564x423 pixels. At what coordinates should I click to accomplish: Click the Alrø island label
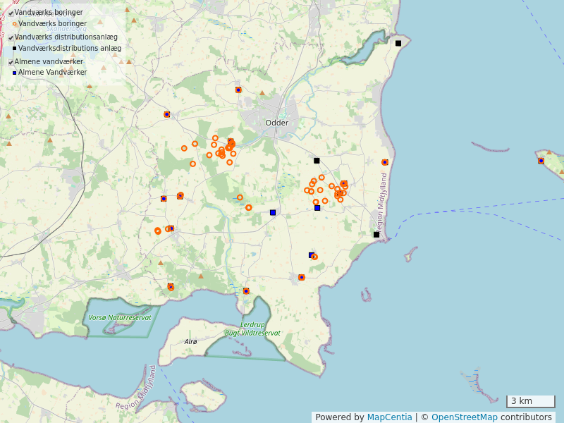[x=190, y=342]
